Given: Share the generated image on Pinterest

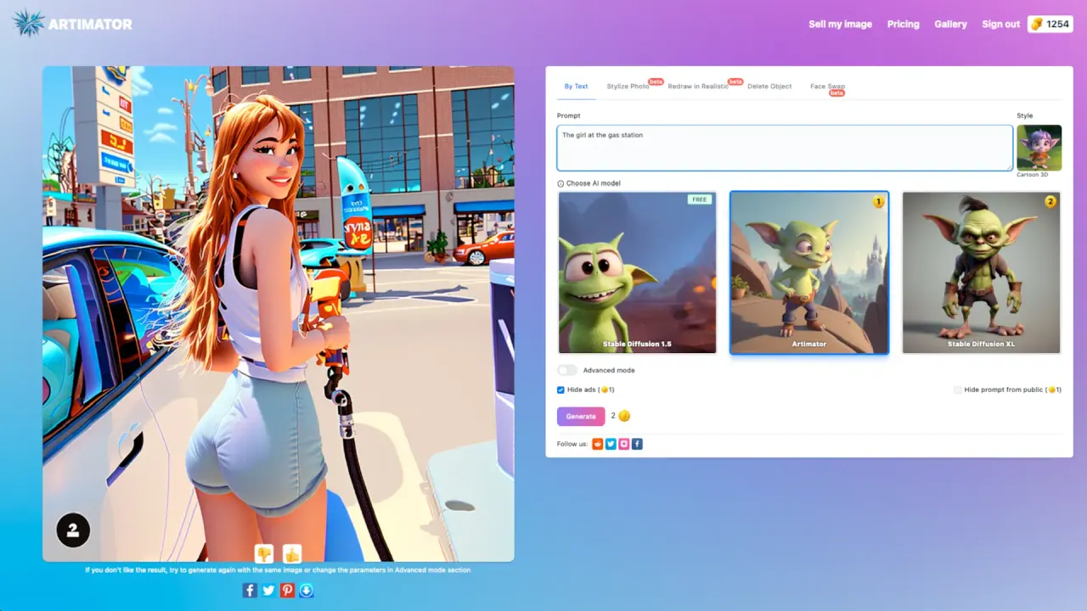Looking at the screenshot, I should [x=287, y=590].
